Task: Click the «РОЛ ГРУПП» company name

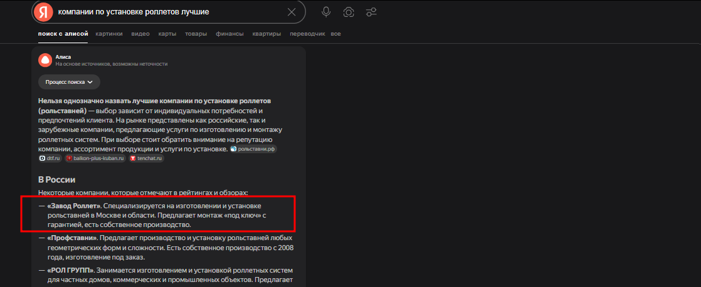Action: [x=71, y=271]
